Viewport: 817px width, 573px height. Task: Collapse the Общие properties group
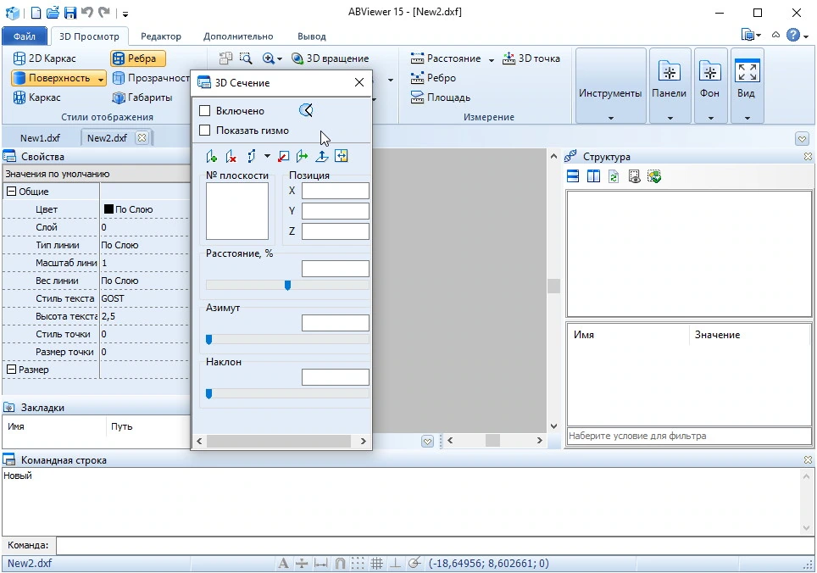(11, 192)
